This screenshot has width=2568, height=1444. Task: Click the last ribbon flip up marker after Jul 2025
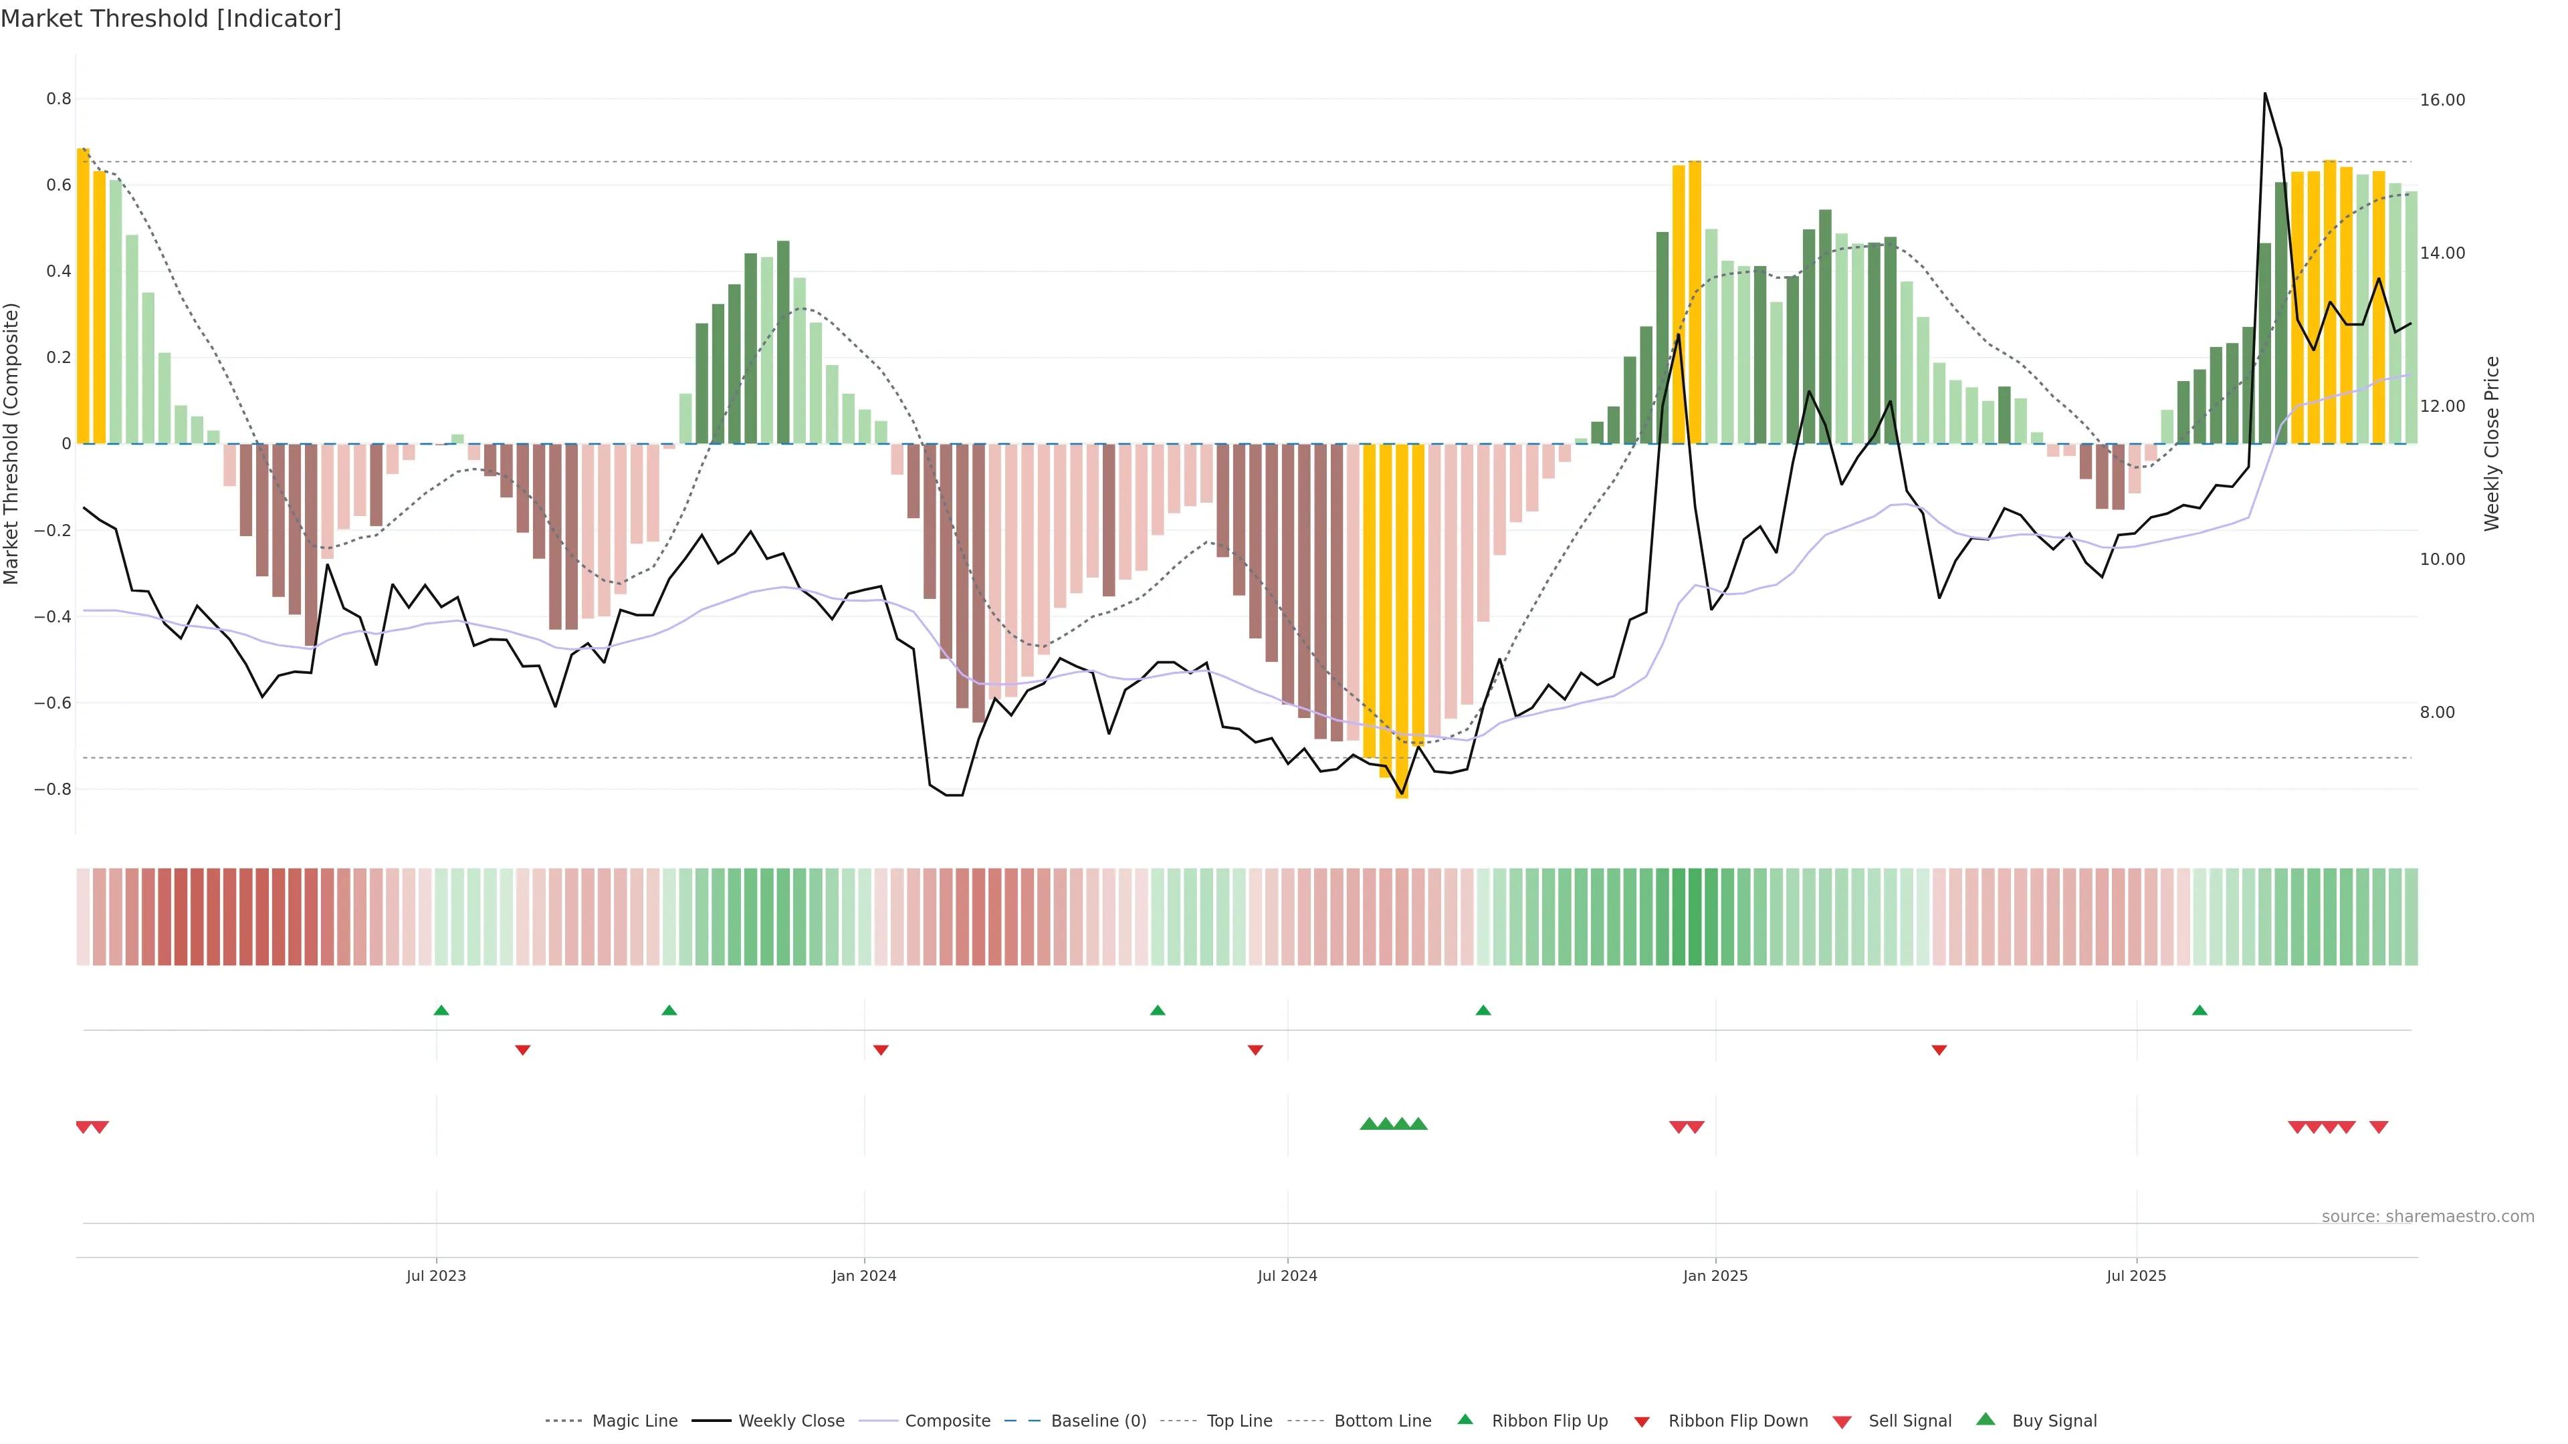pyautogui.click(x=2199, y=1011)
